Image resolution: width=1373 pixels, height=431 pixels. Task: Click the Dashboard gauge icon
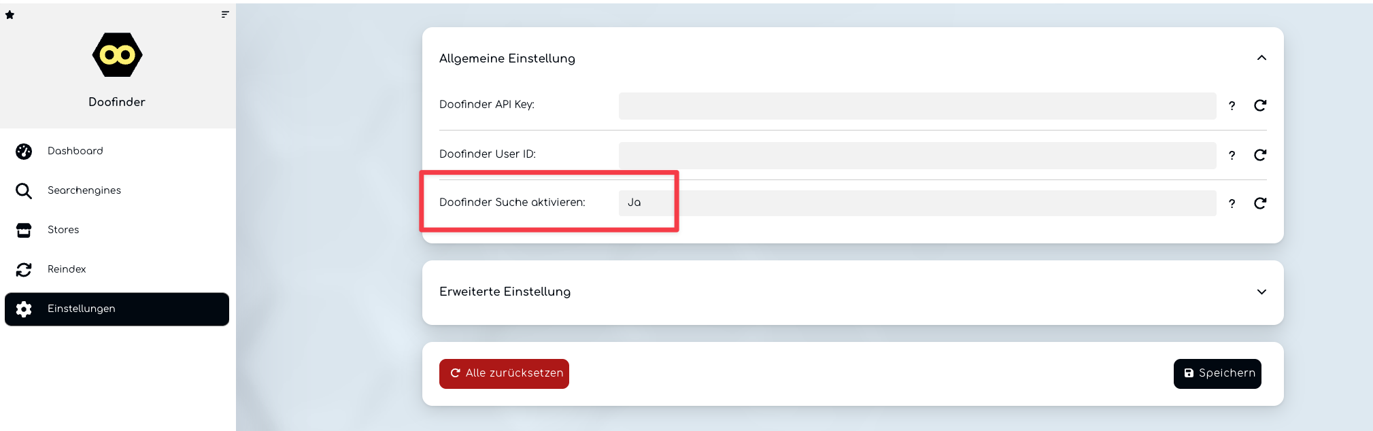click(24, 152)
